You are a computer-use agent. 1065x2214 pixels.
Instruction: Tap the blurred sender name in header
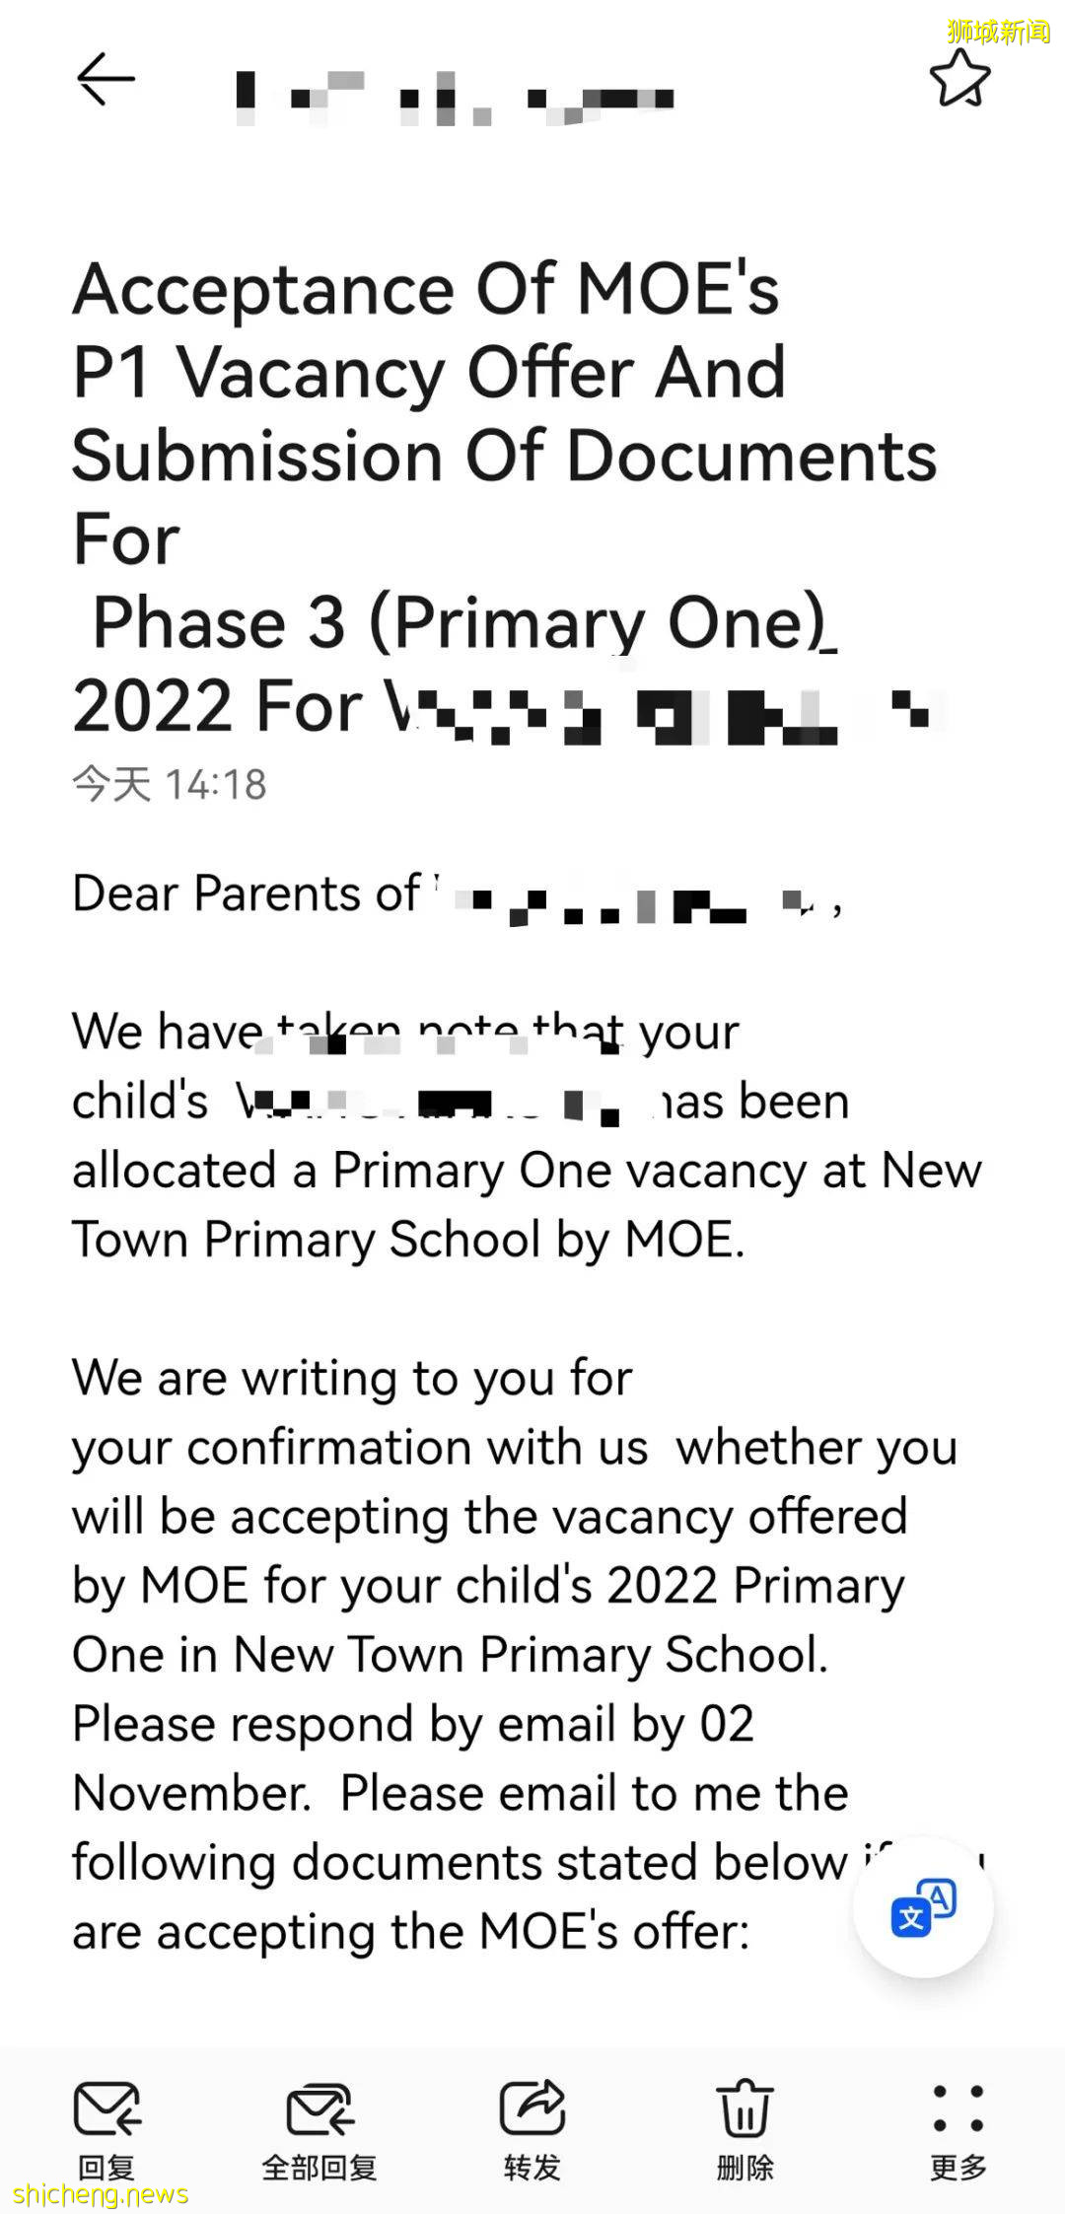(454, 98)
